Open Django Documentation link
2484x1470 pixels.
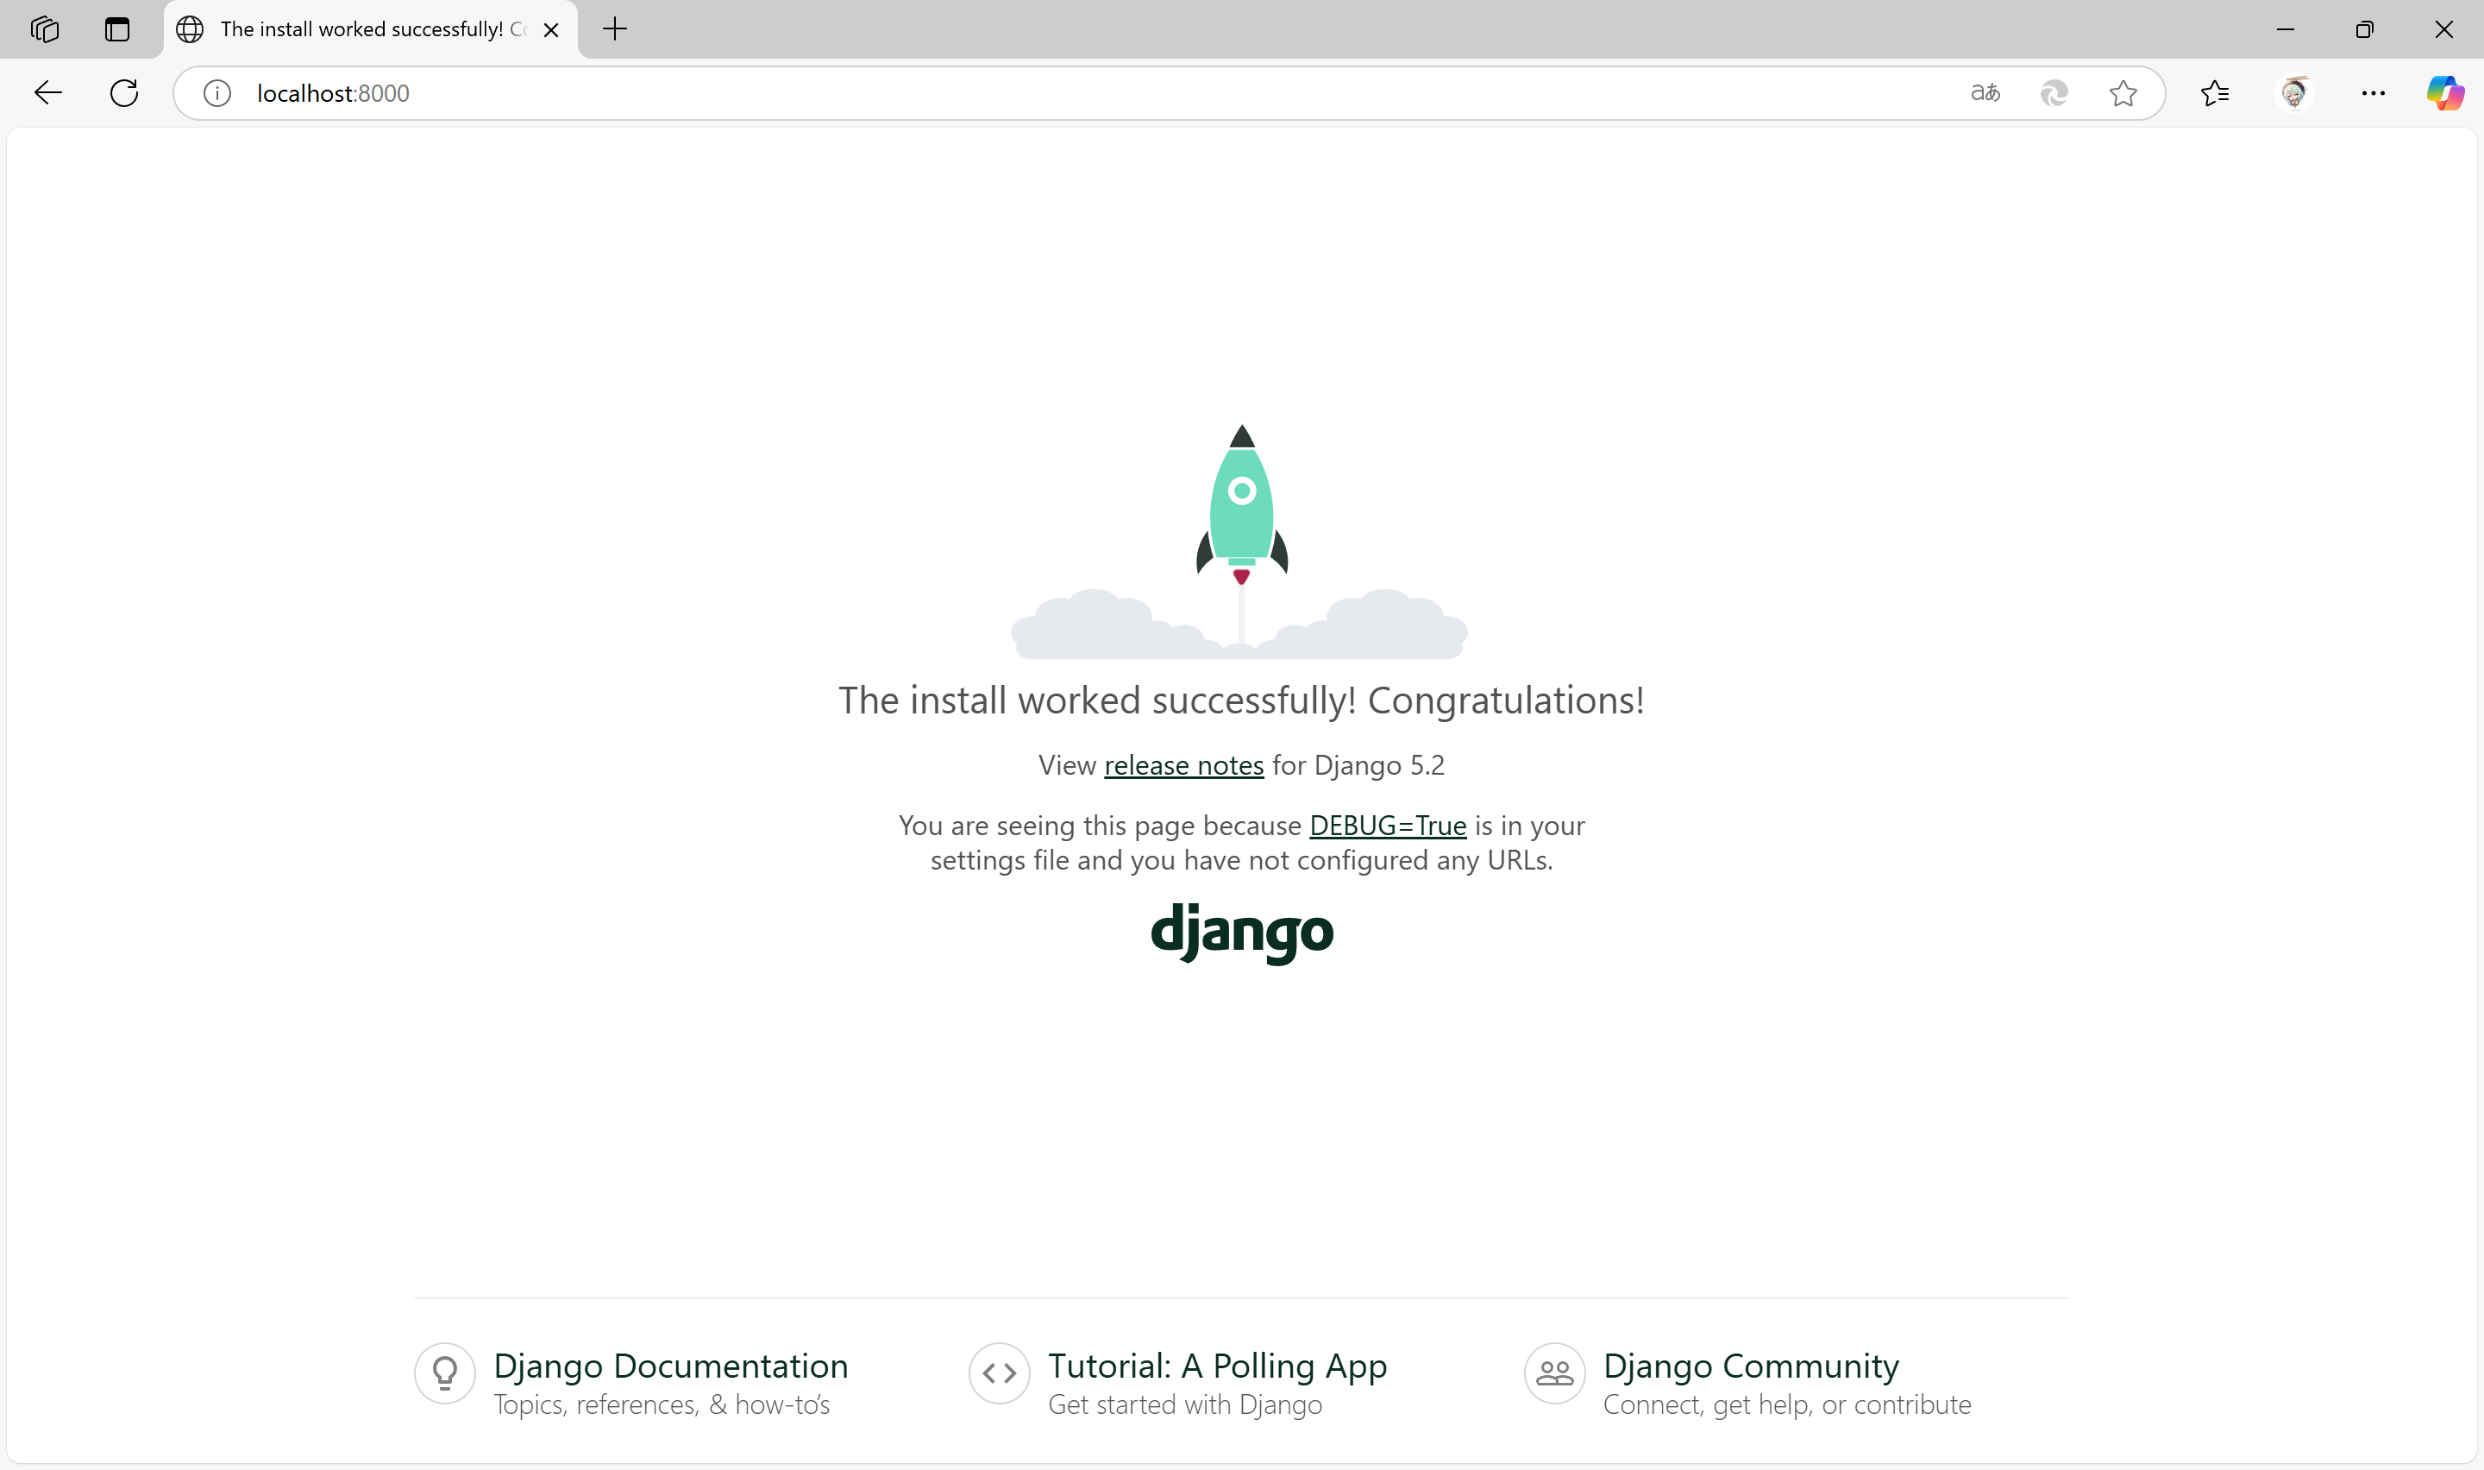pos(670,1366)
